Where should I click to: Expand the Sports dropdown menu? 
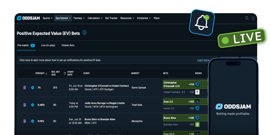pos(47,18)
